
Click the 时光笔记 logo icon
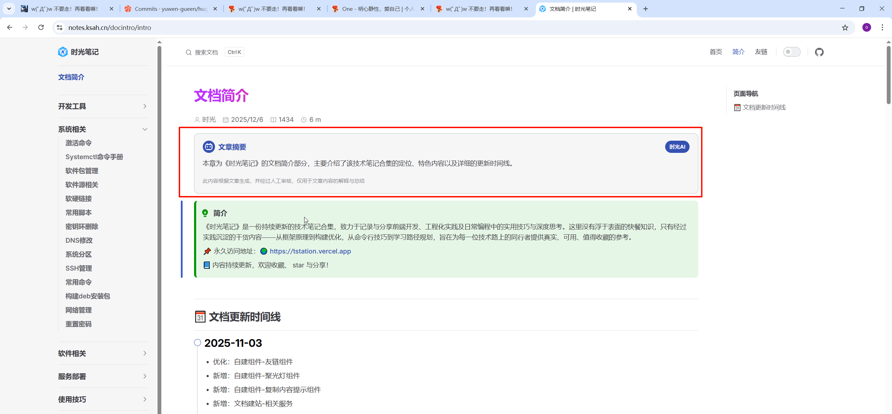(63, 52)
